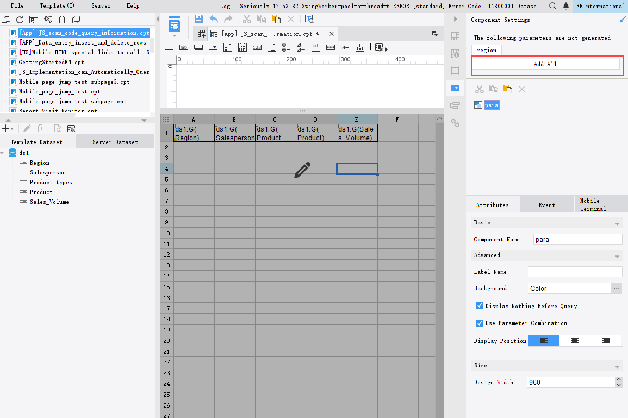Image resolution: width=628 pixels, height=418 pixels.
Task: Set display position to center alignment
Action: click(575, 341)
